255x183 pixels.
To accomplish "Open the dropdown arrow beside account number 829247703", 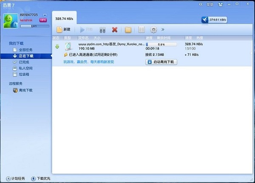I will click(x=45, y=15).
